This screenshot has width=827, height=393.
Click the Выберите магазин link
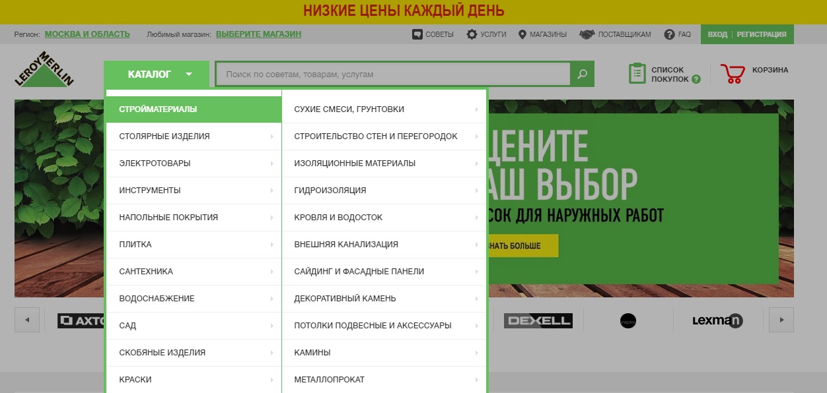(258, 34)
